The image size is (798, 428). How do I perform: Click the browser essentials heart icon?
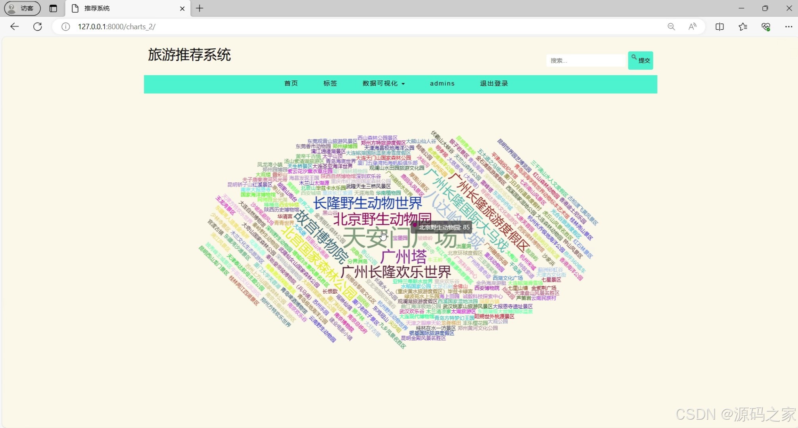click(765, 27)
